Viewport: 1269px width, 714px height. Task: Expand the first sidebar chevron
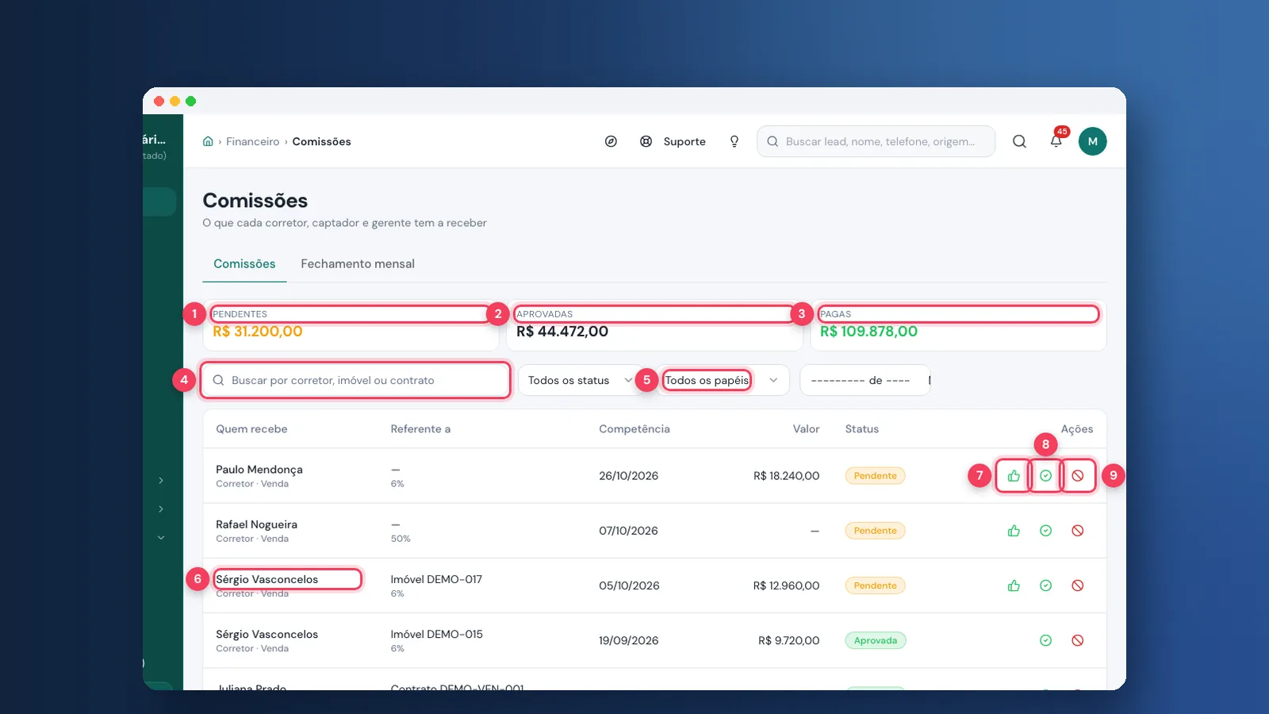(161, 481)
